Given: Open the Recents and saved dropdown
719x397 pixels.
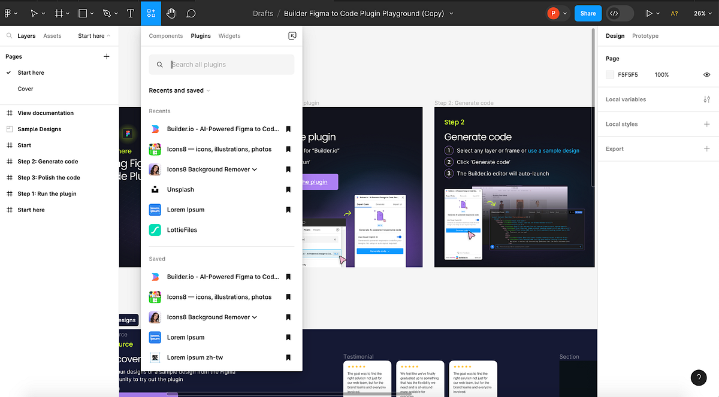Looking at the screenshot, I should point(180,90).
